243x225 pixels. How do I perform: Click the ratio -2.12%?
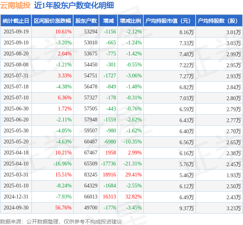pos(134,31)
